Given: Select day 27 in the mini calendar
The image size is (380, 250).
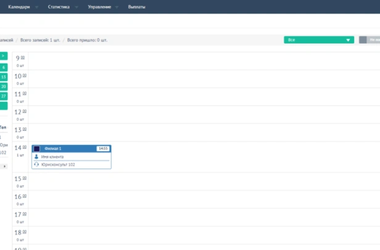Looking at the screenshot, I should point(4,96).
